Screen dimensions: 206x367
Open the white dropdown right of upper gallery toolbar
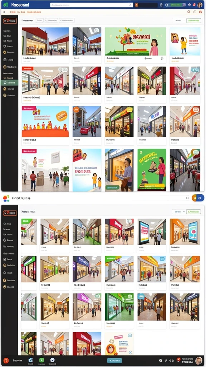179,20
